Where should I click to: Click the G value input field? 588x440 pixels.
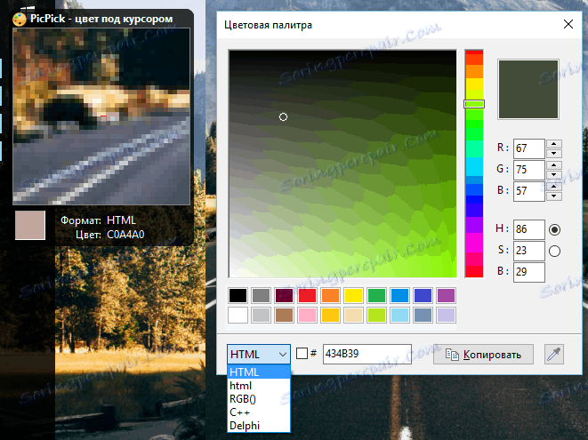coord(528,170)
